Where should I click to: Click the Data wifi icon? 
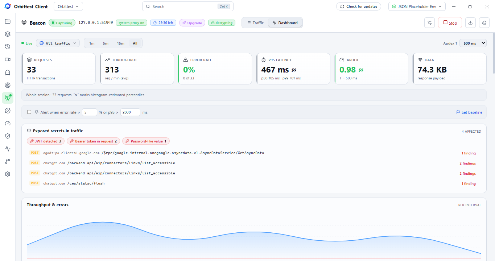coord(420,60)
